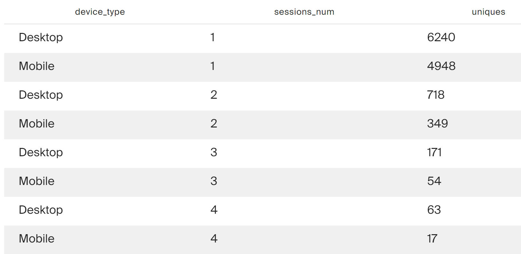Click the sessions_num column header
The height and width of the screenshot is (254, 521).
(x=304, y=12)
